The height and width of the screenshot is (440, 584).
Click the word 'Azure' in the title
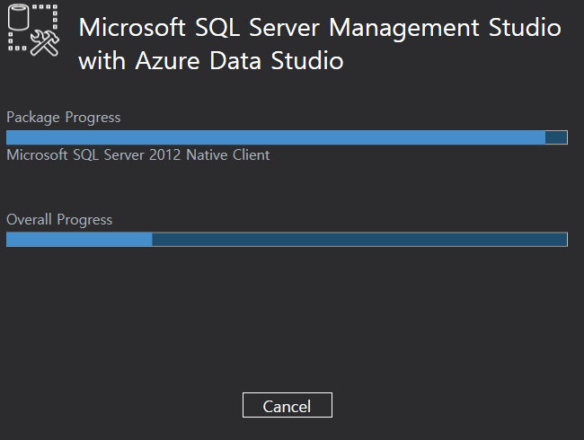click(168, 61)
